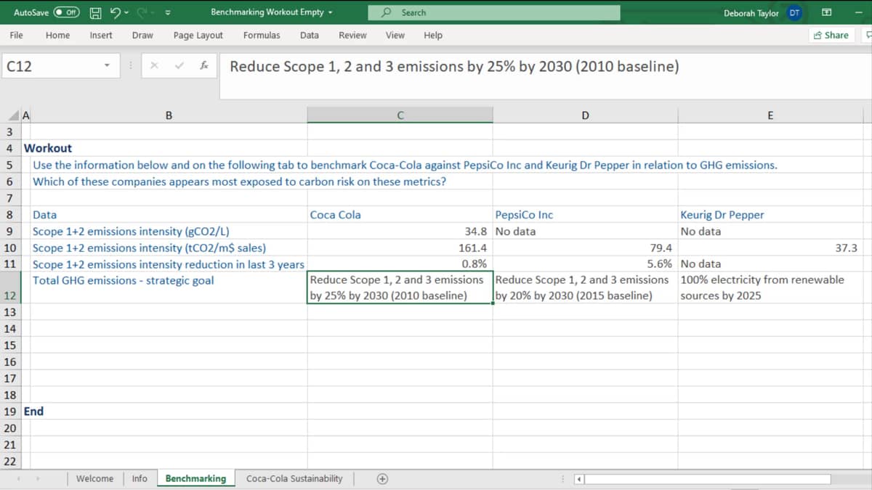The height and width of the screenshot is (490, 872).
Task: Click '100% electricity from renewable' cell
Action: (770, 287)
